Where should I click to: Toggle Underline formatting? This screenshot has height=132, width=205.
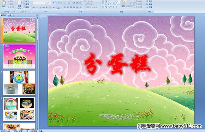(40, 8)
